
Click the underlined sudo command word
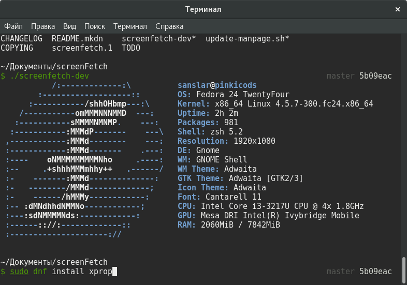pyautogui.click(x=19, y=272)
